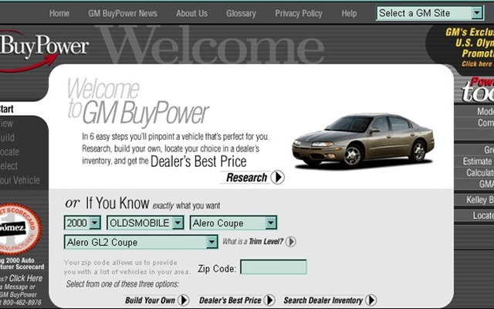
Task: Open the Alero GL2 Coupe trim dropdown
Action: coord(140,242)
